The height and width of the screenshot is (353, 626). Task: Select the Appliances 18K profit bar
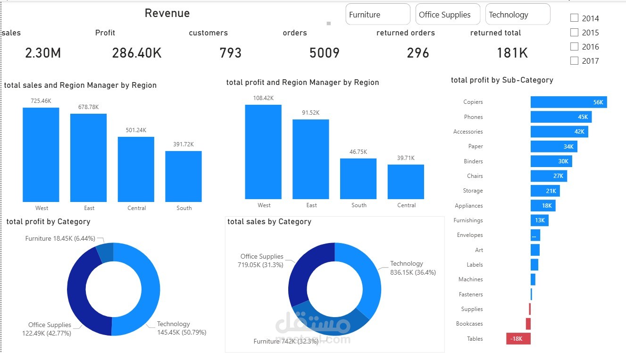pyautogui.click(x=543, y=206)
